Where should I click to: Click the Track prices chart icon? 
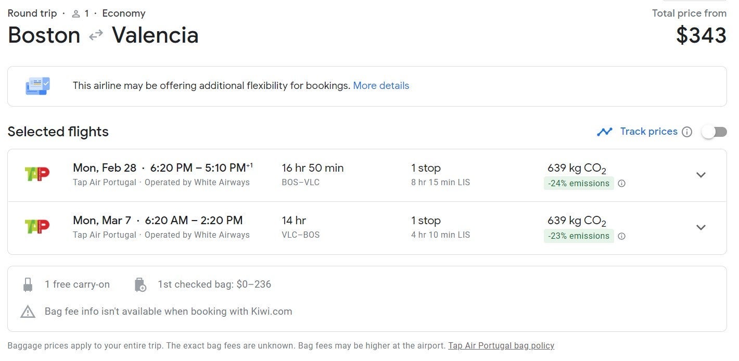tap(605, 132)
